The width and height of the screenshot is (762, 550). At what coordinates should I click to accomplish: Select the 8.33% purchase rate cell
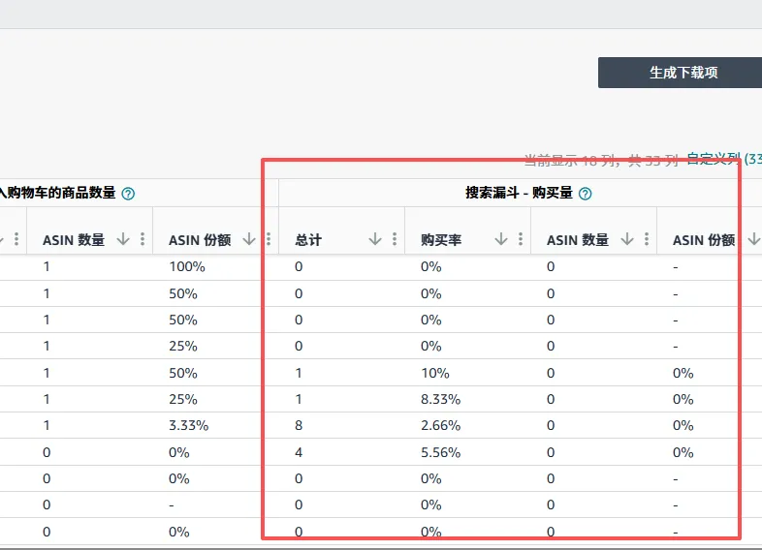pos(440,399)
